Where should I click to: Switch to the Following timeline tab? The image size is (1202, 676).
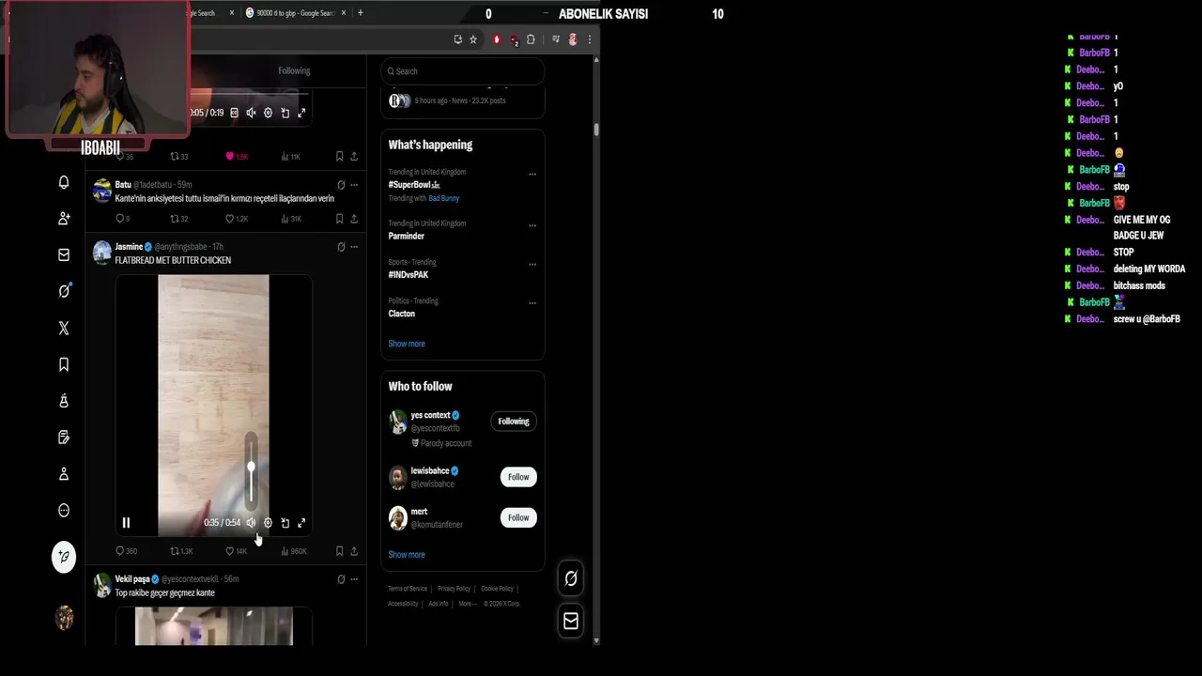point(294,70)
